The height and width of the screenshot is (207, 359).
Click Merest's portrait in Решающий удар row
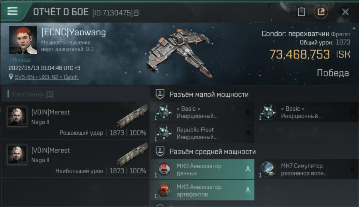point(17,117)
